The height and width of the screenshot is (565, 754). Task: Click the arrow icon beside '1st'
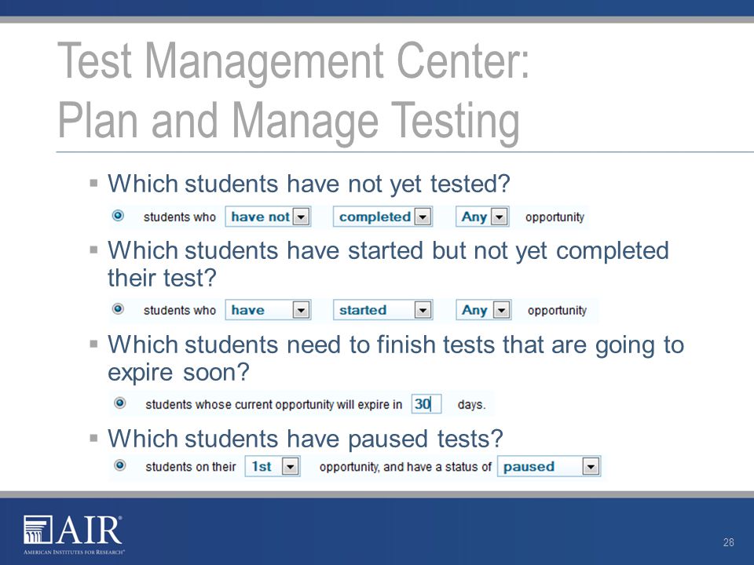point(291,466)
